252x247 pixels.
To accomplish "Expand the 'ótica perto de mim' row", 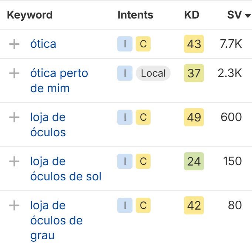I will pos(14,73).
